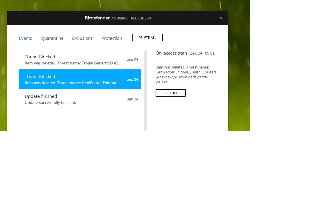
Task: Close the Bitdefender window
Action: point(221,18)
